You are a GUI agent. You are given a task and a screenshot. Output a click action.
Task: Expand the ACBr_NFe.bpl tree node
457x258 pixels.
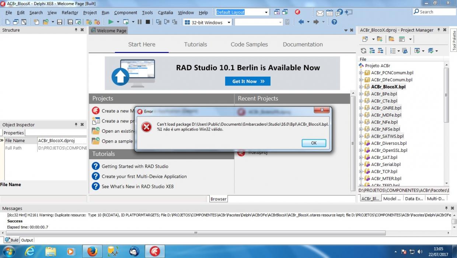click(x=361, y=122)
